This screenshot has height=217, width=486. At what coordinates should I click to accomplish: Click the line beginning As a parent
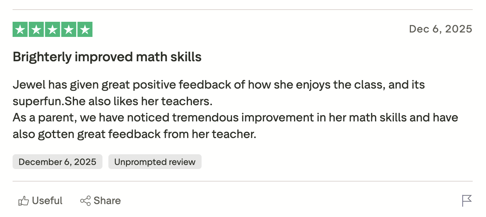236,118
